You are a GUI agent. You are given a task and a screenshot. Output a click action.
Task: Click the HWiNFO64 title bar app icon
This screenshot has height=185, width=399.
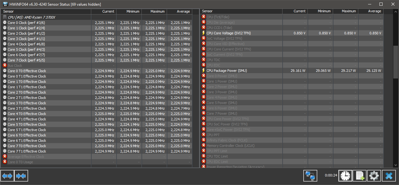point(5,4)
